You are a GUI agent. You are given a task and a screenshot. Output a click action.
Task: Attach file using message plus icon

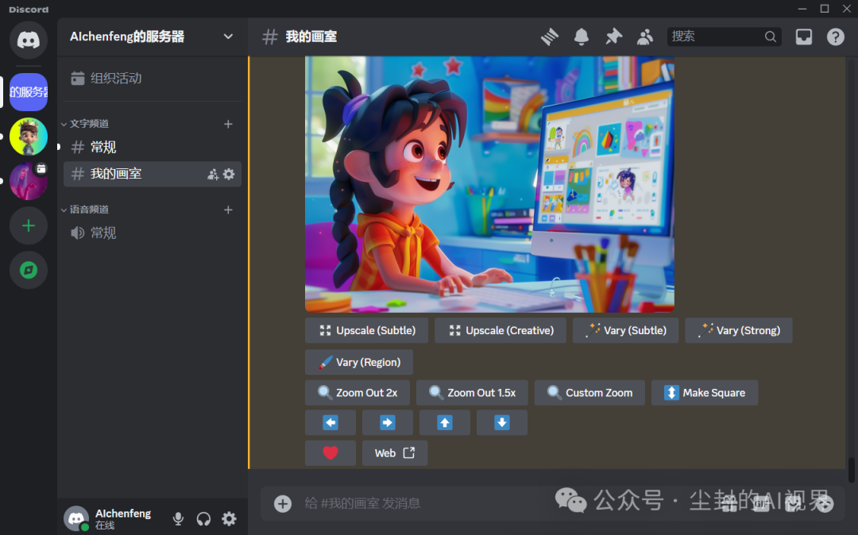pos(283,503)
